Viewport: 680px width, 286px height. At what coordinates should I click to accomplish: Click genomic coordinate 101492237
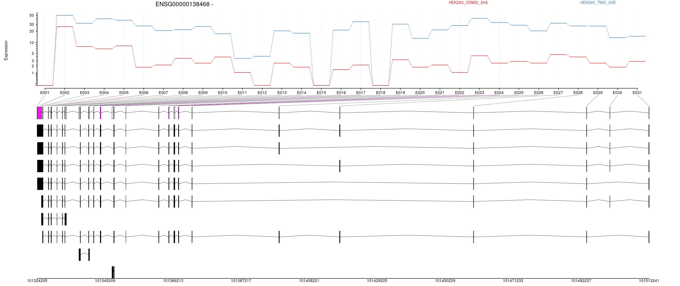pyautogui.click(x=581, y=281)
